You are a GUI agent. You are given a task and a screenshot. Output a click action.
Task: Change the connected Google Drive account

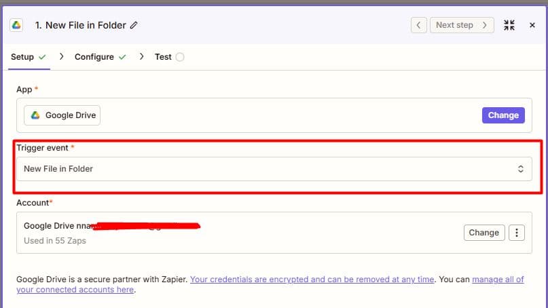[x=484, y=233]
